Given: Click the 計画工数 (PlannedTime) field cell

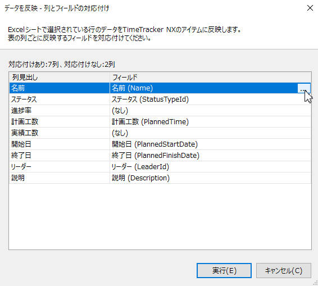Looking at the screenshot, I should pyautogui.click(x=210, y=122).
